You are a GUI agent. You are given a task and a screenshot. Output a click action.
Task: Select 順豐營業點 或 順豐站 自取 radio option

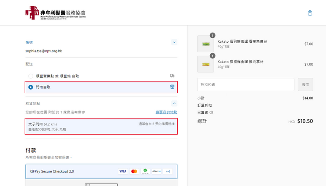(x=31, y=76)
